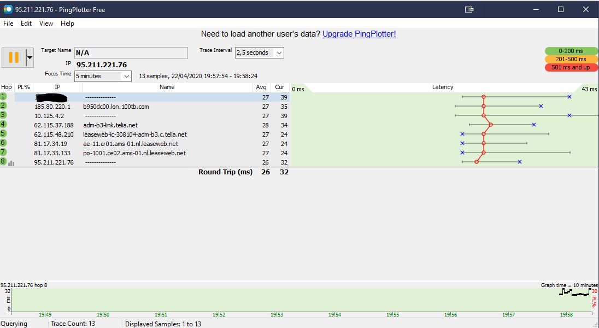The height and width of the screenshot is (328, 599).
Task: Follow the Upgrade PingPlotter! link
Action: pyautogui.click(x=359, y=34)
